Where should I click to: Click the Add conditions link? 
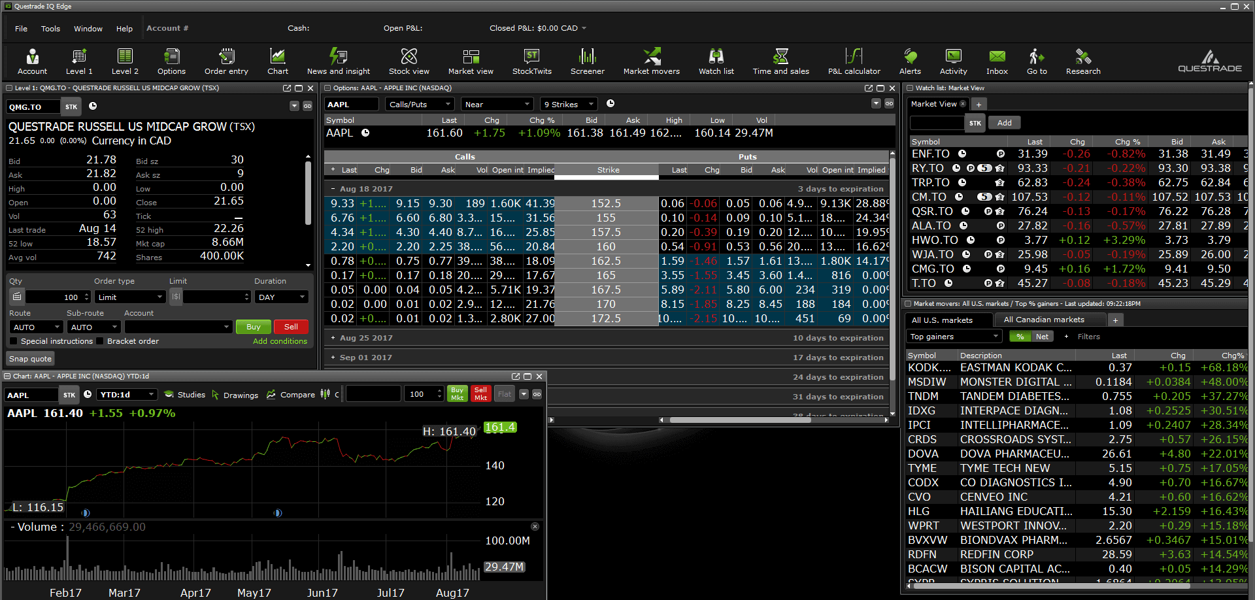pyautogui.click(x=280, y=341)
